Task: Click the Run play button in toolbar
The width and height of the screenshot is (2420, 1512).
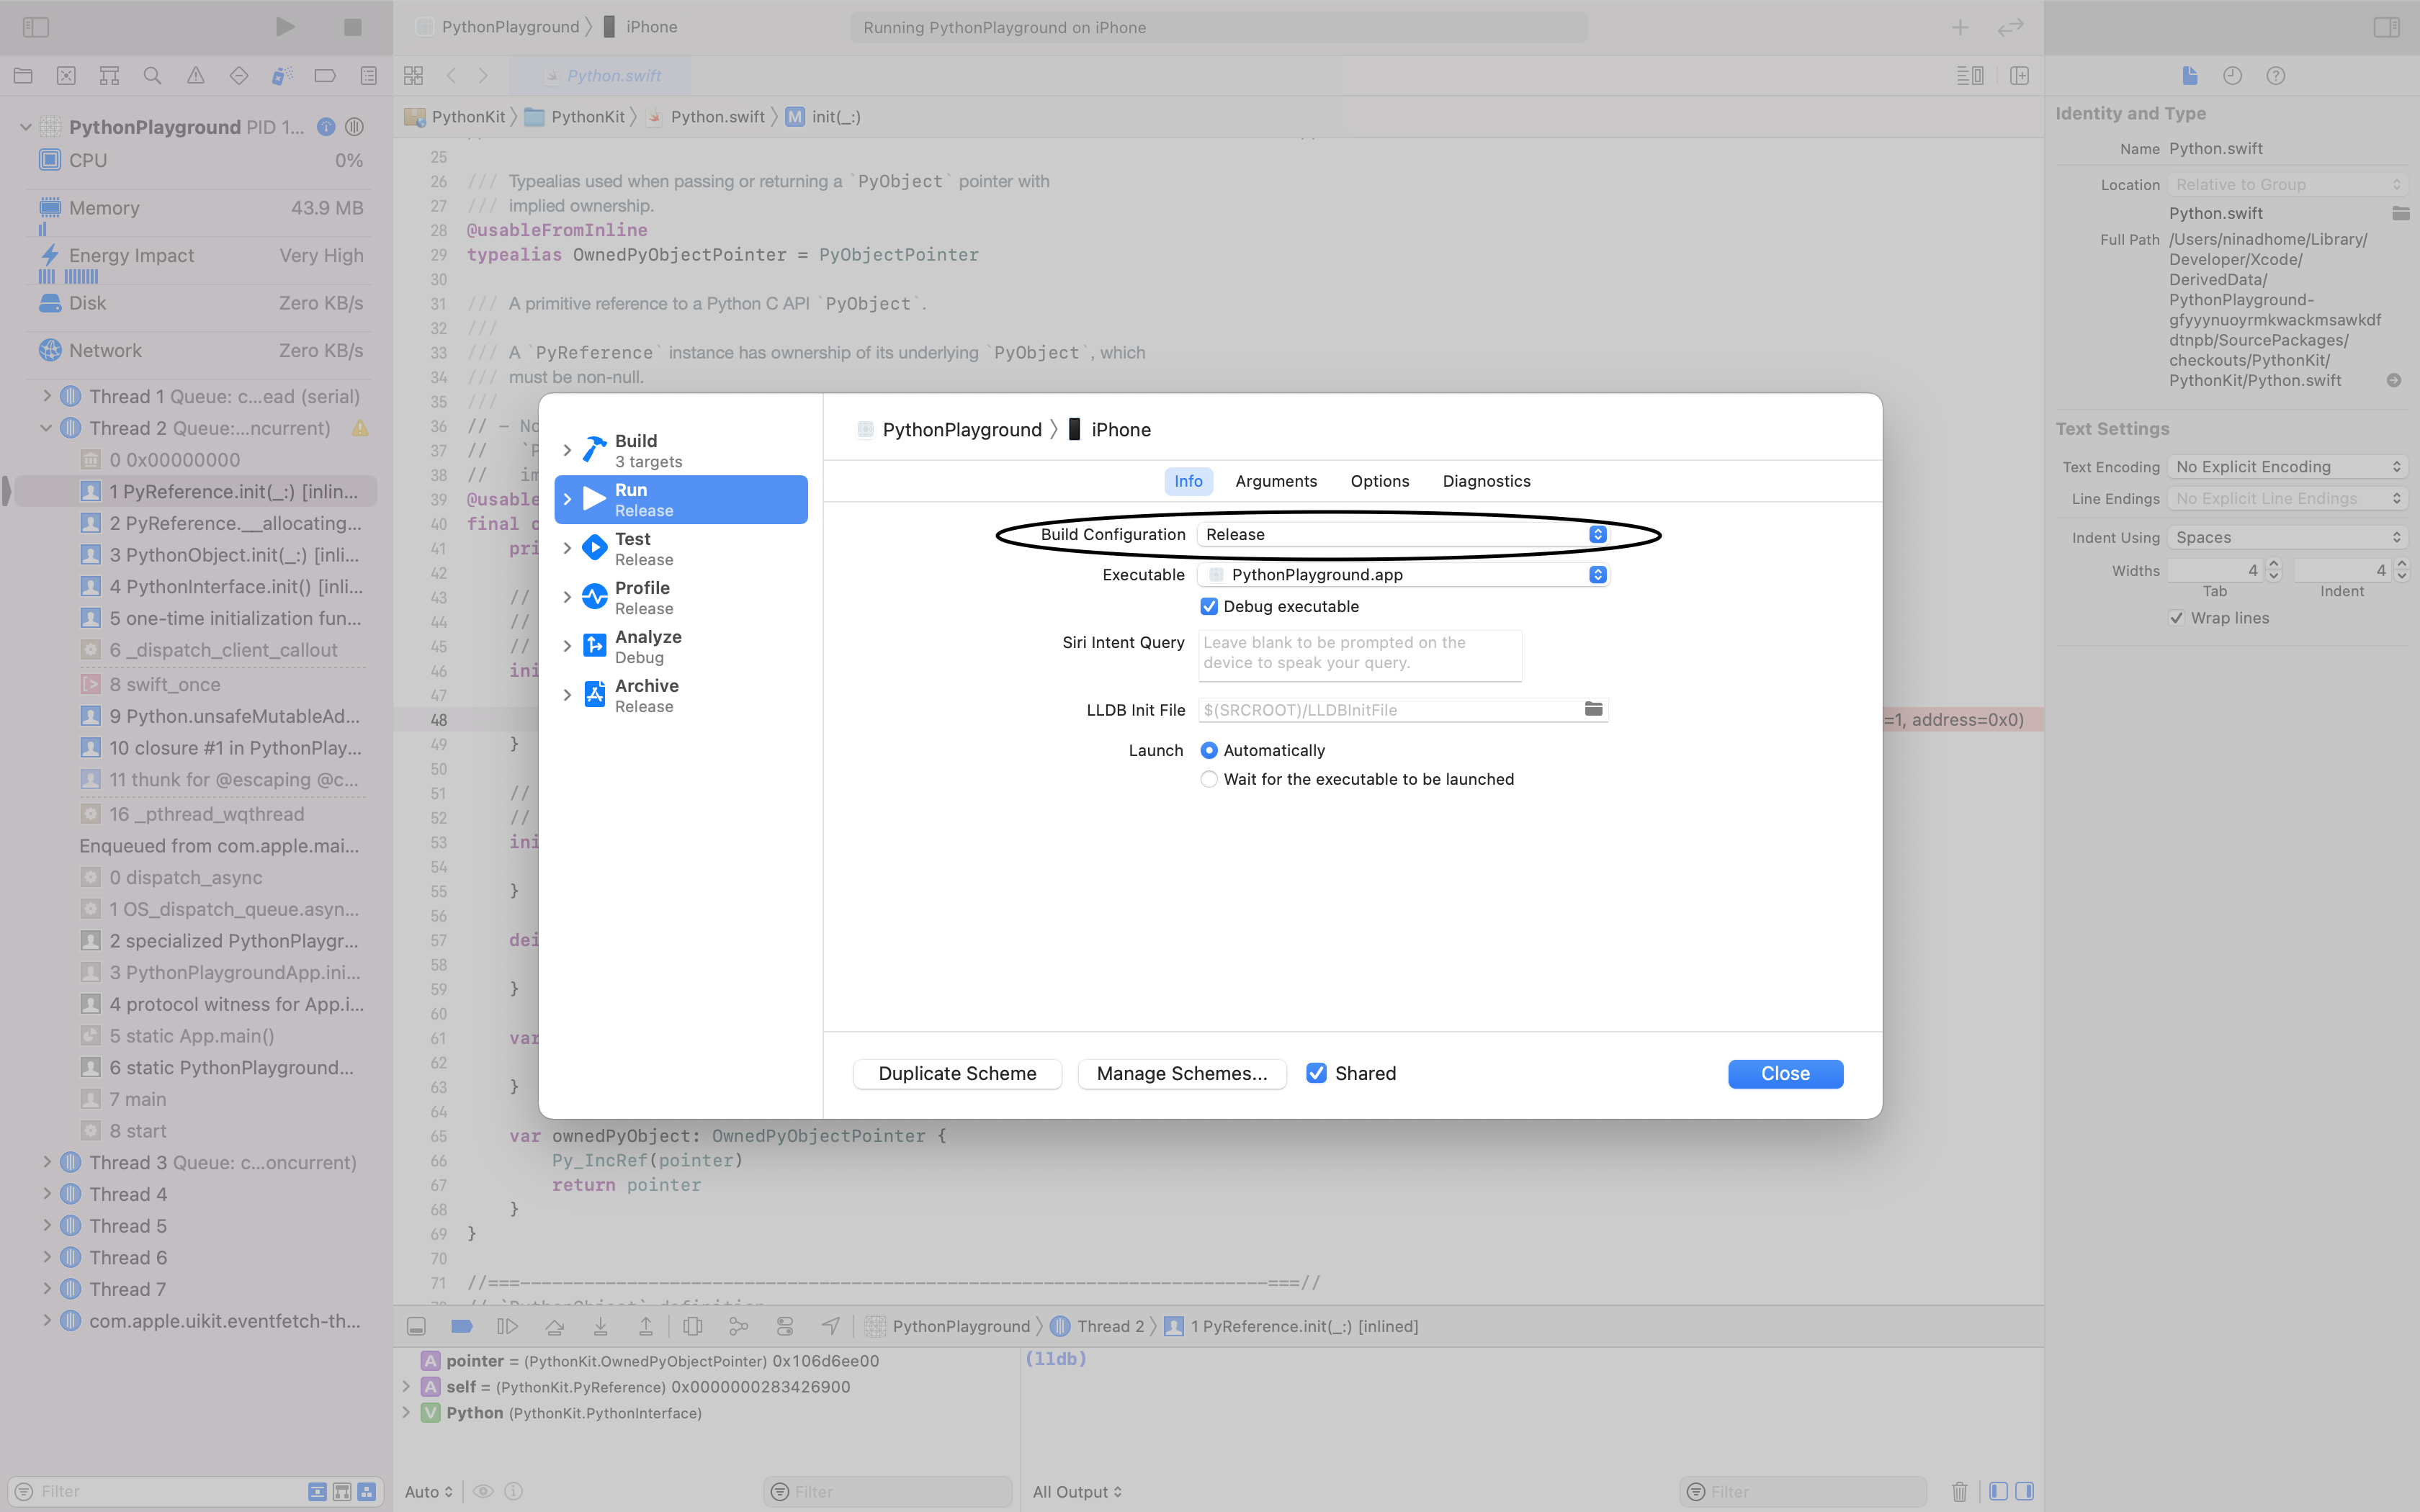Action: pos(285,27)
